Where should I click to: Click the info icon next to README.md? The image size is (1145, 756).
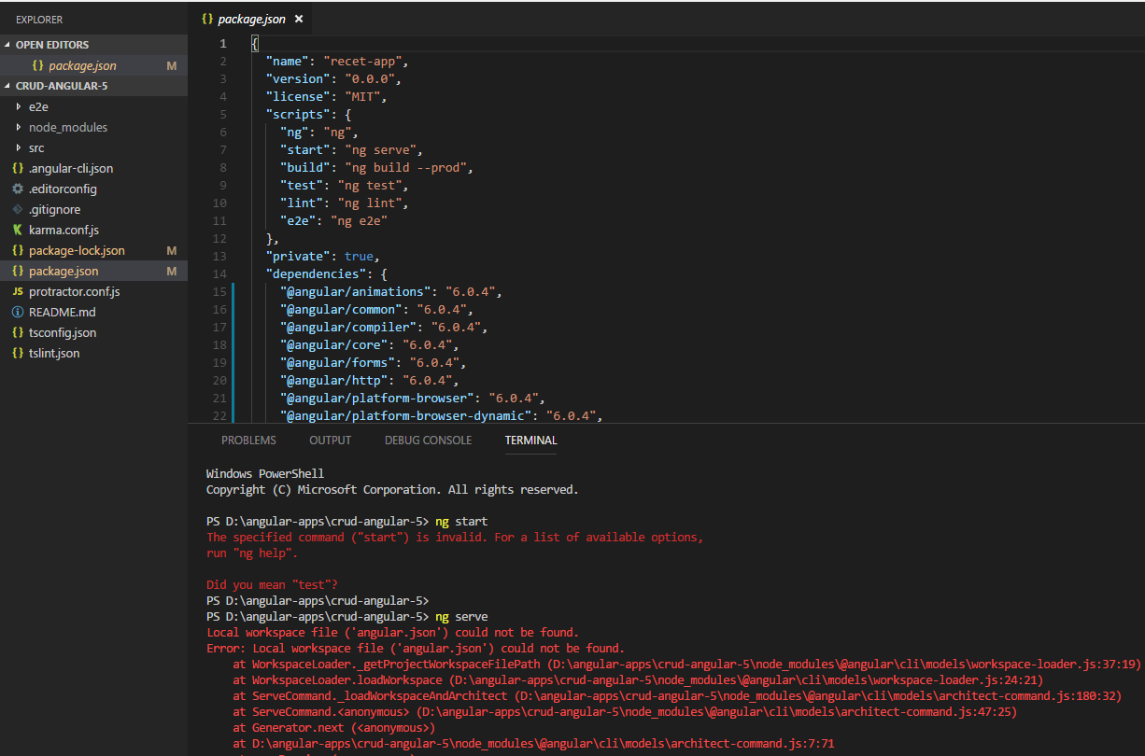17,312
